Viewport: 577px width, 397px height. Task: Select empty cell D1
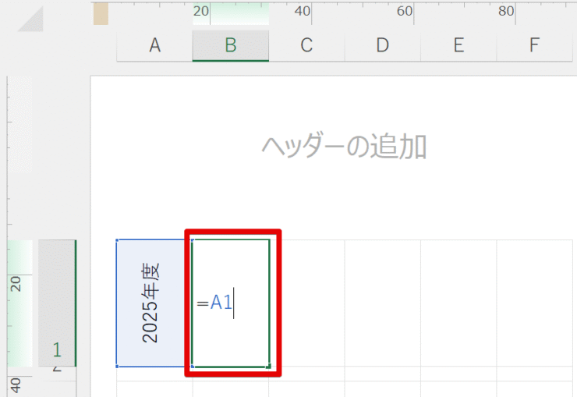click(383, 303)
